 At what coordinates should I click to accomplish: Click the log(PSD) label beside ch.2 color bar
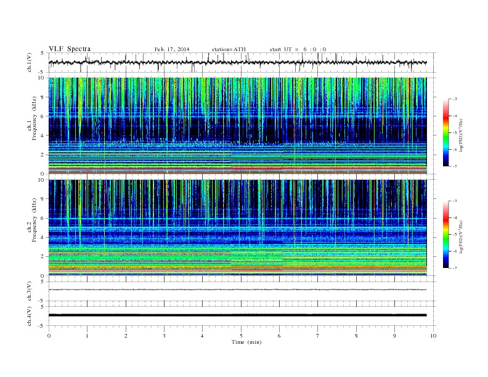462,237
